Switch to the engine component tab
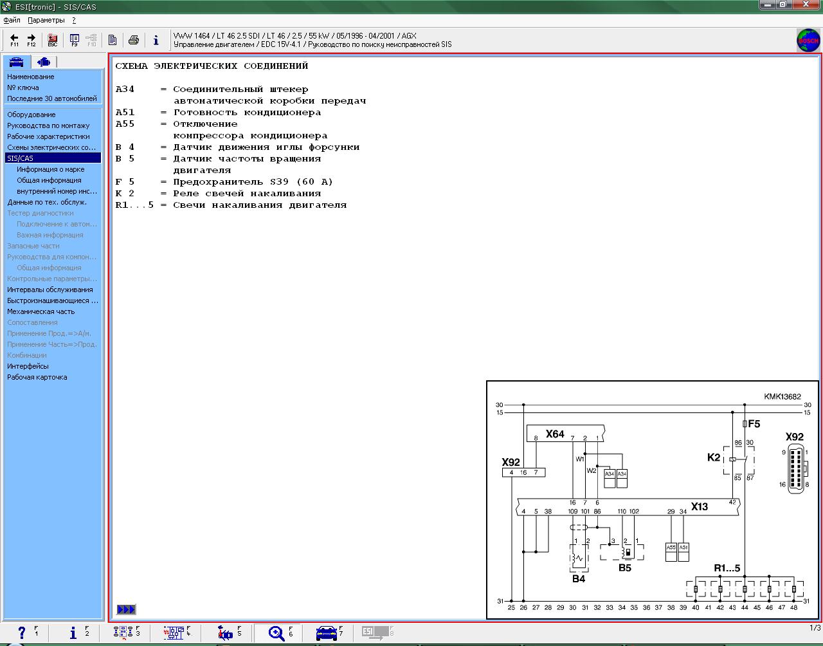This screenshot has height=646, width=823. (44, 62)
